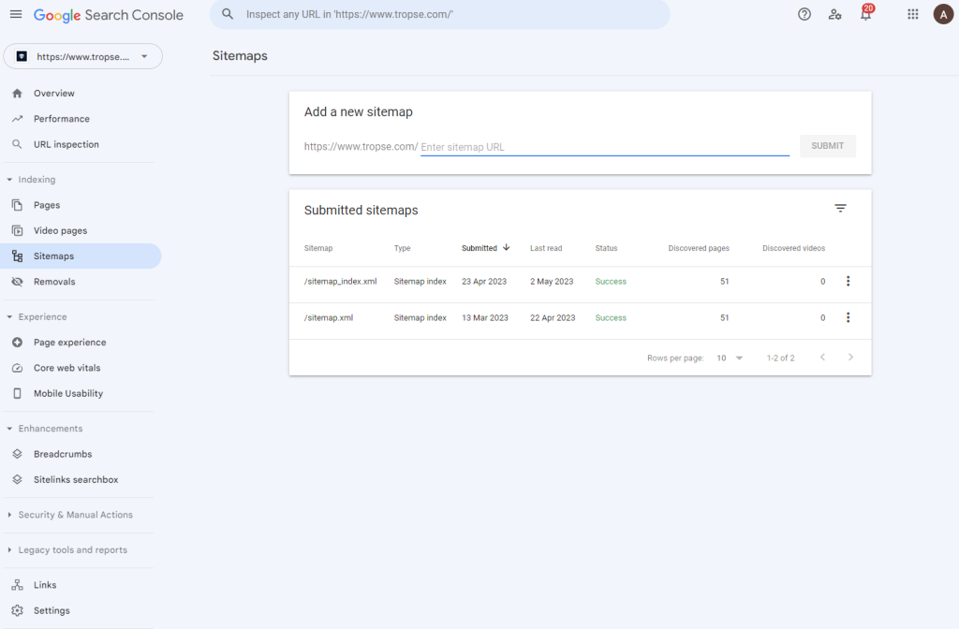Click '23 Apr 2023' submitted date

pos(484,282)
